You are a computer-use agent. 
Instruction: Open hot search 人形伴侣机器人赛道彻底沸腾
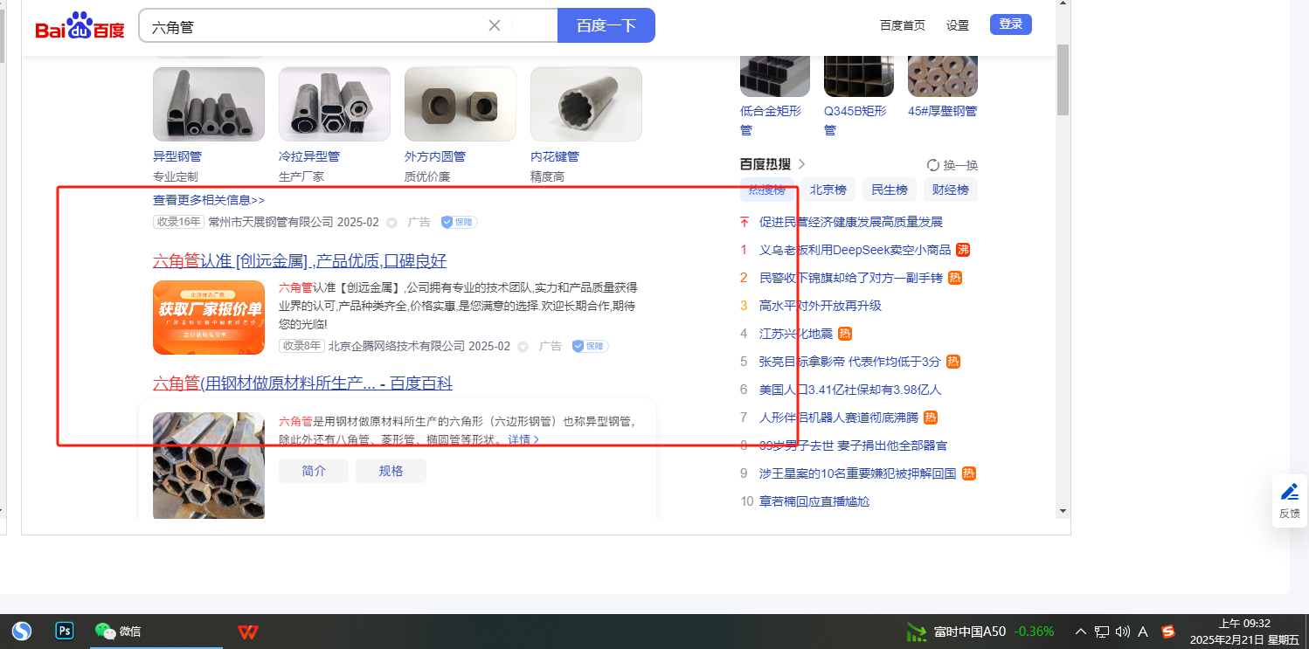pos(840,418)
